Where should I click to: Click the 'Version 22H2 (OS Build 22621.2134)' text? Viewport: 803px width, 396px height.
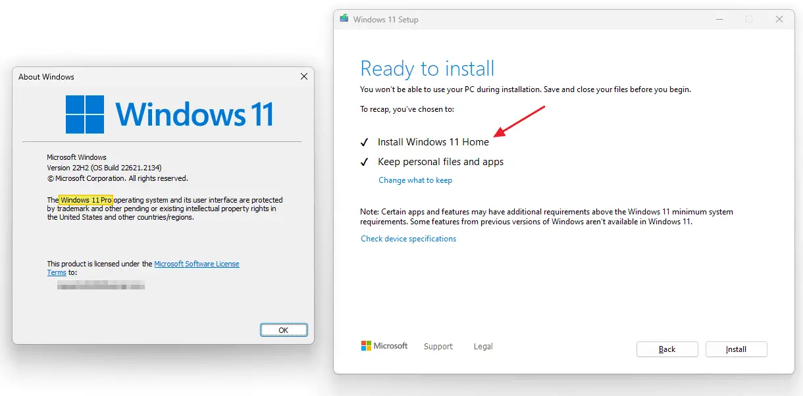[x=104, y=168]
